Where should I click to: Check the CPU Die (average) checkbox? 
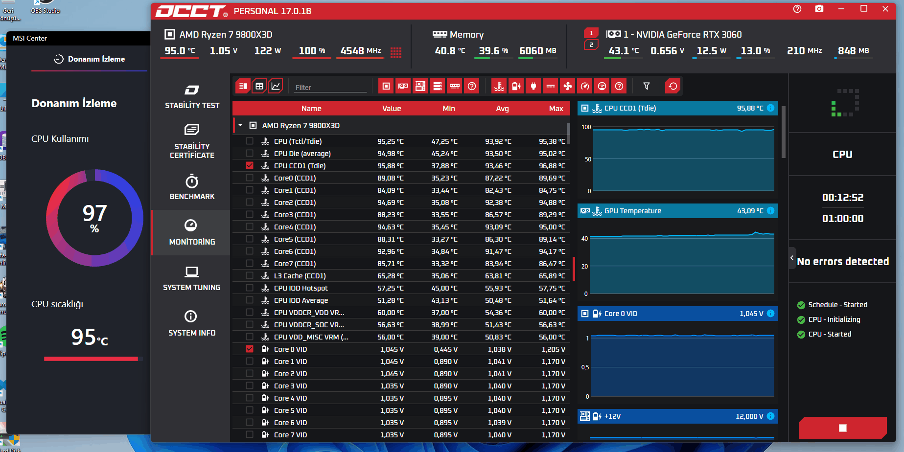250,153
